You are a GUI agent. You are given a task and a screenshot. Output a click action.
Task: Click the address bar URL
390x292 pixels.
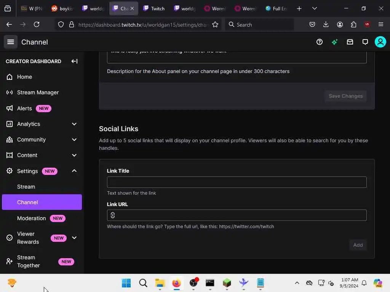142,25
